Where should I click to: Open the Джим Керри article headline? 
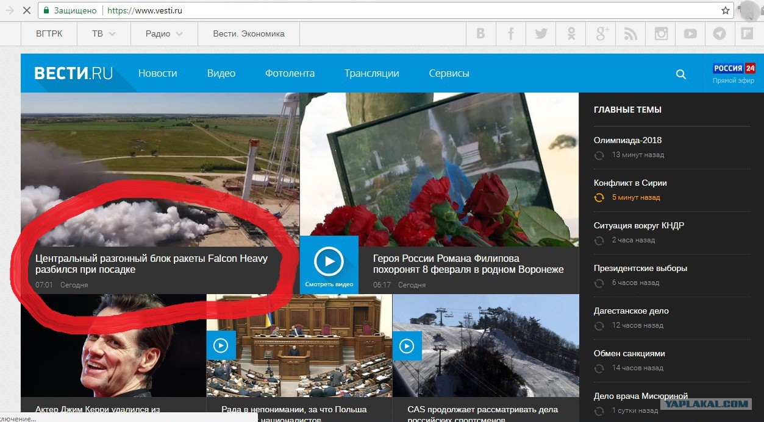coord(98,410)
